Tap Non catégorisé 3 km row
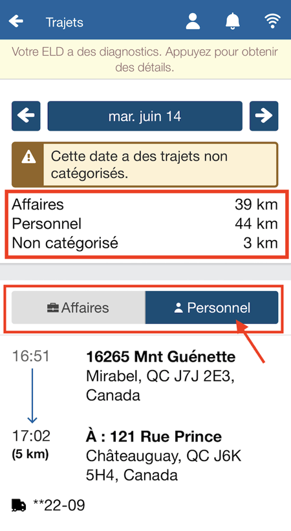 pos(145,243)
